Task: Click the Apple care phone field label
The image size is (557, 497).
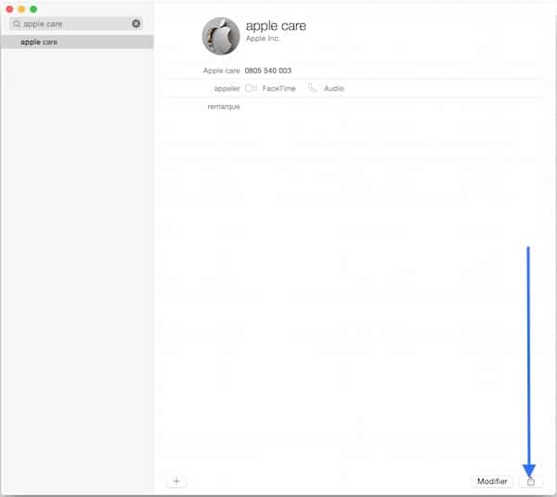Action: click(x=222, y=71)
